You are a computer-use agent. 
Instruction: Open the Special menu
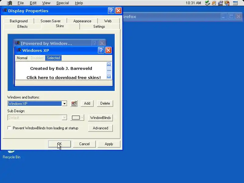pos(63,3)
